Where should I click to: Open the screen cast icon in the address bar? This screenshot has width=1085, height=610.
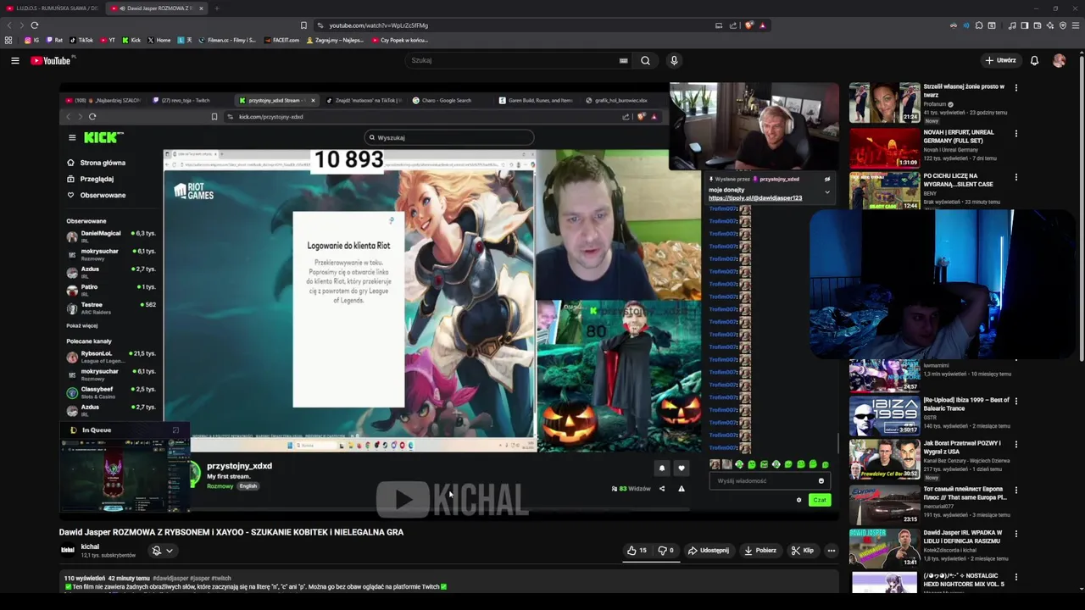(x=719, y=25)
